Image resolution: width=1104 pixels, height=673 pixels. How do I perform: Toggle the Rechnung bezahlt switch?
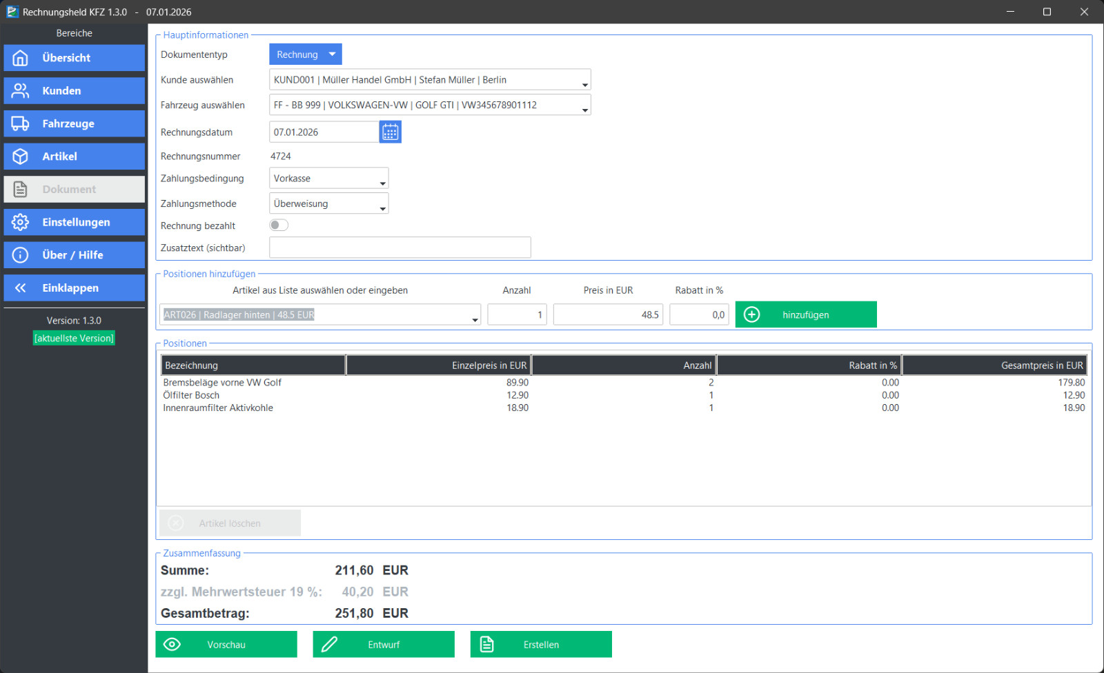pyautogui.click(x=279, y=225)
